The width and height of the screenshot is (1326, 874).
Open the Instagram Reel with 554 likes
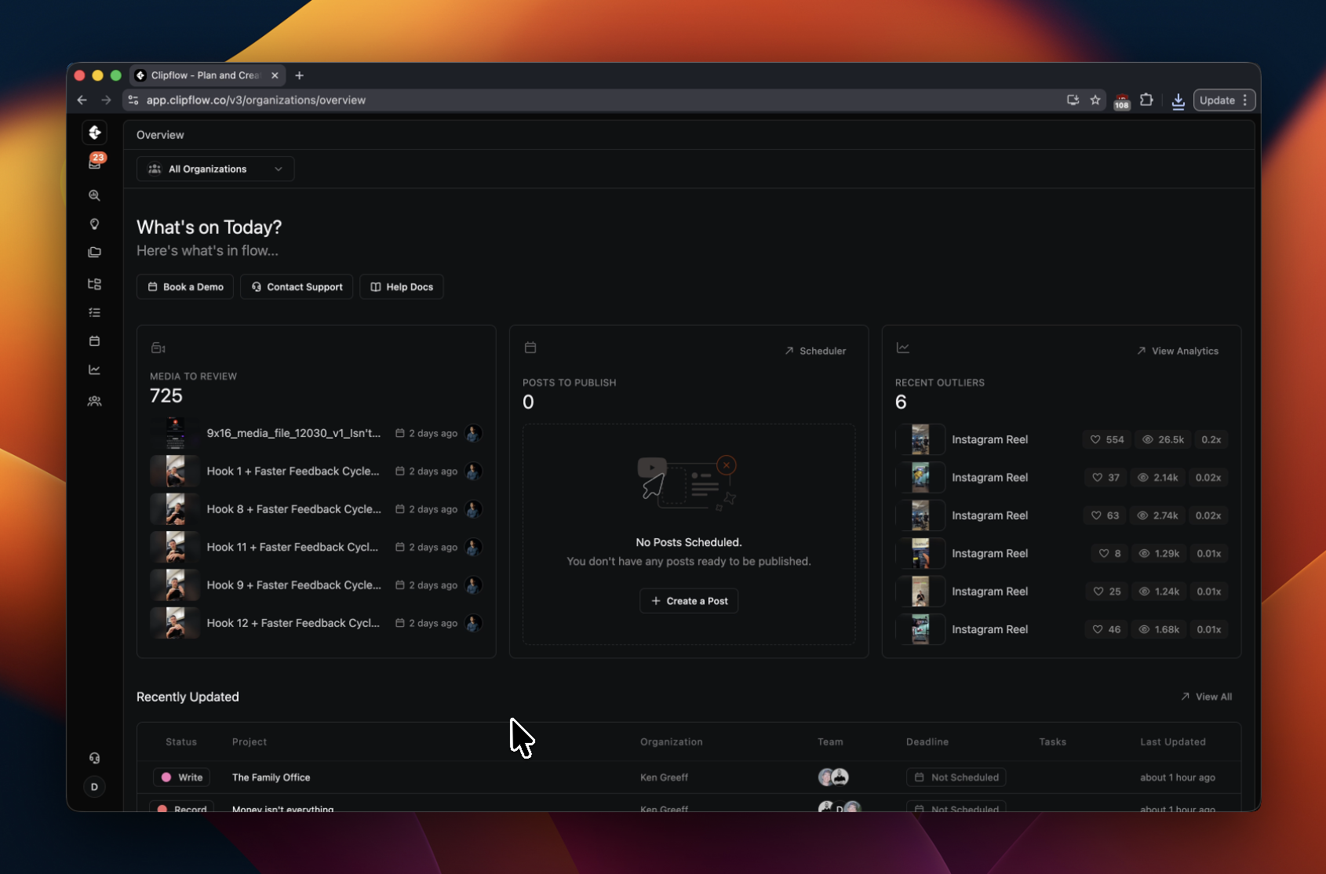[x=1062, y=439]
